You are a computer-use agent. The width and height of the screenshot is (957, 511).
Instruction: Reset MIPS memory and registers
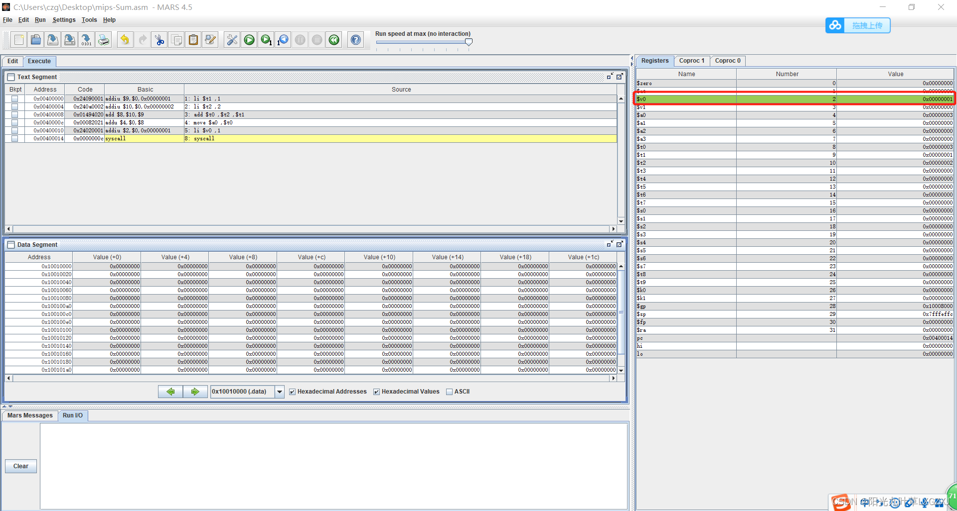click(x=334, y=40)
